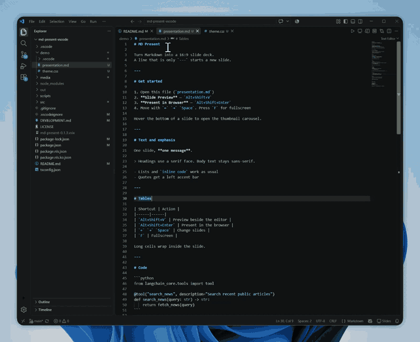Screen dimensions: 420x342
Task: Open the Edit menu
Action: 42,22
